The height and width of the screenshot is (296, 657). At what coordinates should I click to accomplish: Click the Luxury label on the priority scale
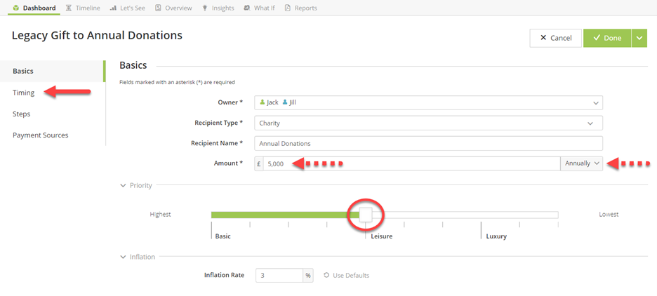coord(496,236)
